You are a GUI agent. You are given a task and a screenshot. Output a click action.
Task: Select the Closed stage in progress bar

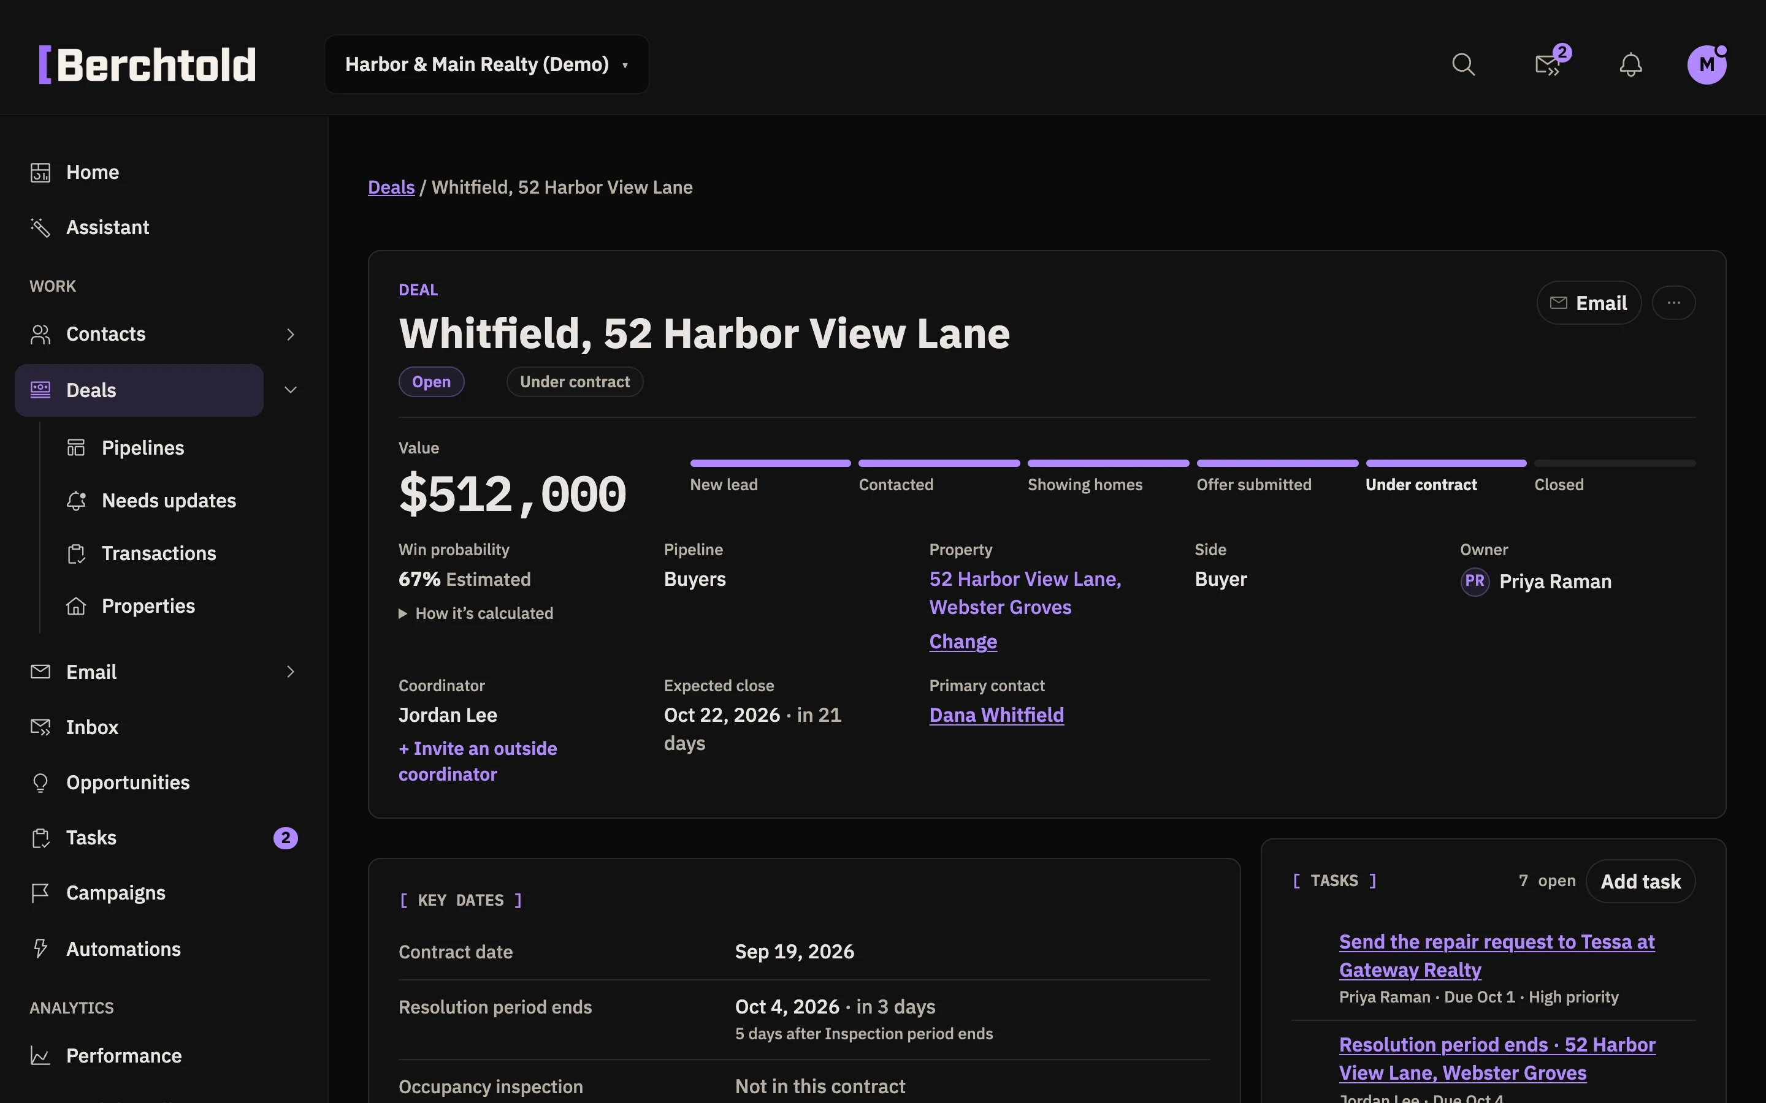pyautogui.click(x=1614, y=475)
